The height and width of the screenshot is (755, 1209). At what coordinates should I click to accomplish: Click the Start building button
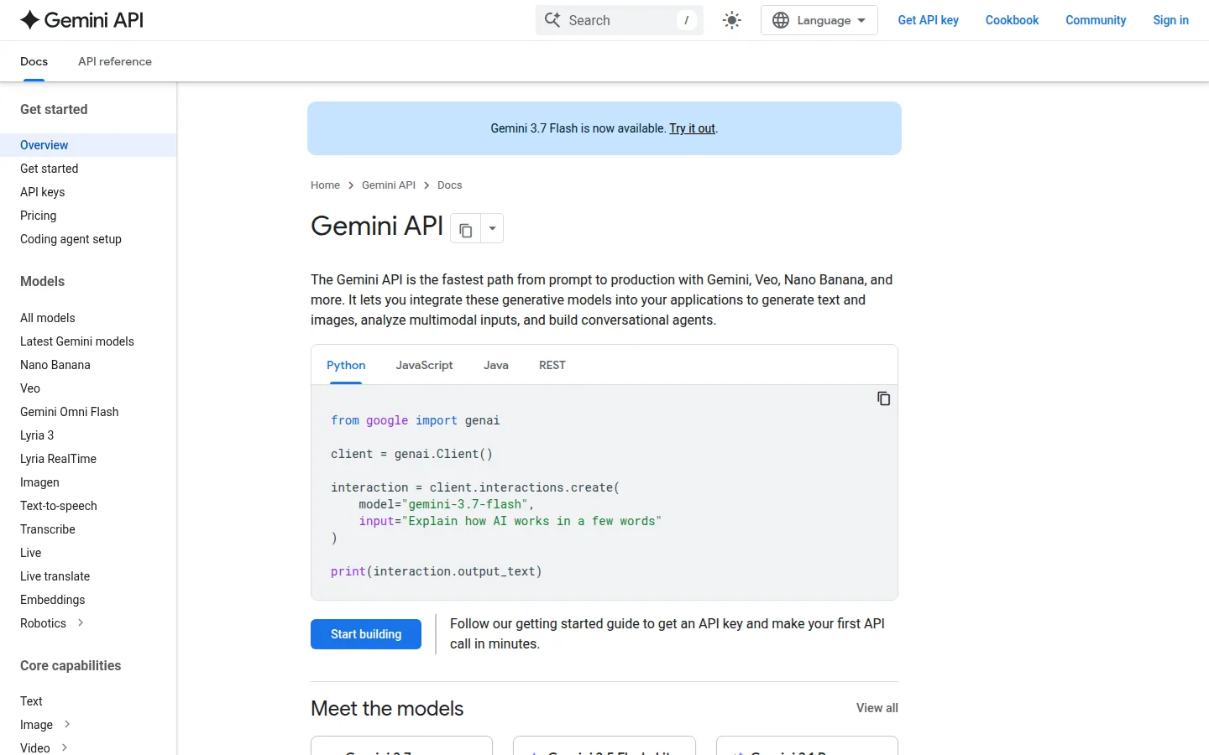(x=366, y=634)
